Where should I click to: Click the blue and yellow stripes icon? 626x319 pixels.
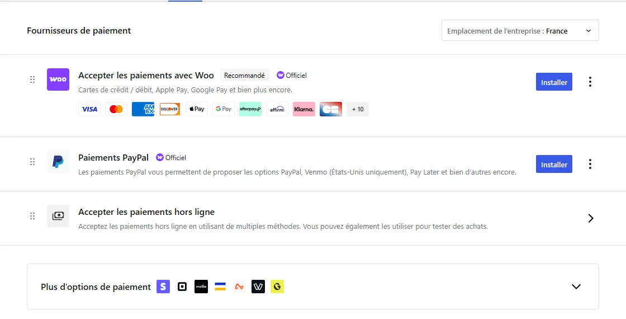point(220,287)
